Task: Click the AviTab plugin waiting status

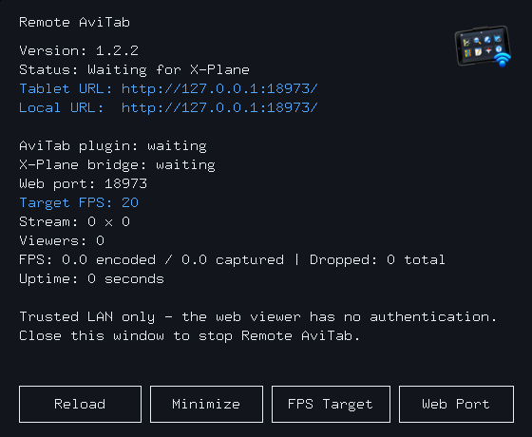Action: coord(113,146)
